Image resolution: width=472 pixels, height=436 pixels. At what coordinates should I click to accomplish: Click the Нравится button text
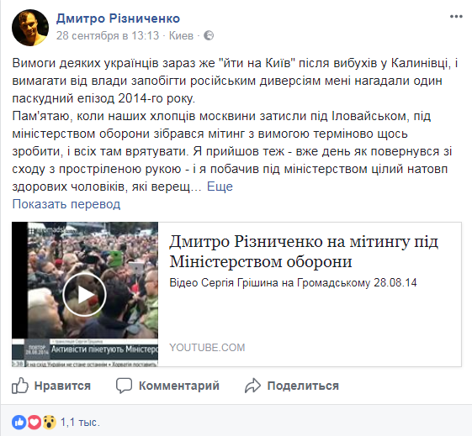pyautogui.click(x=62, y=386)
